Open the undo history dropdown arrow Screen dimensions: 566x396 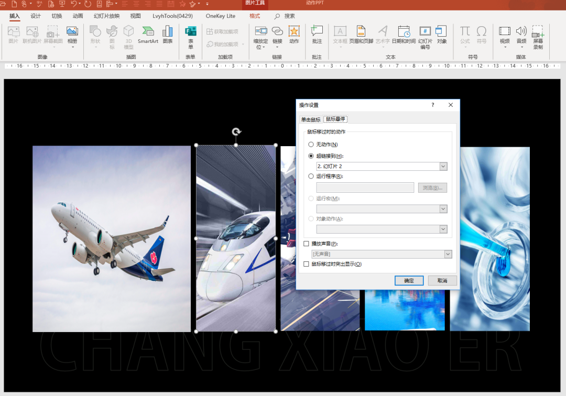[80, 4]
